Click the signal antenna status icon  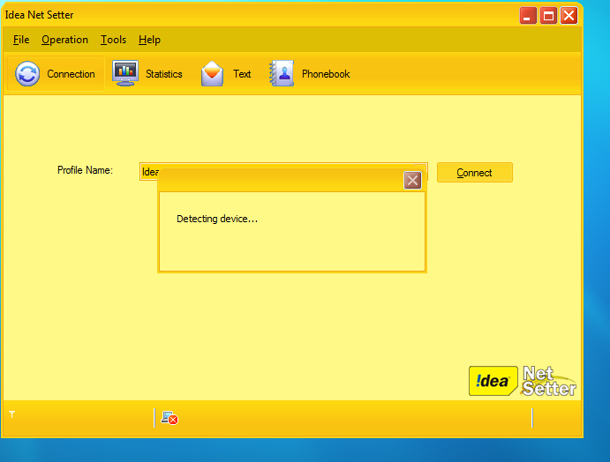(12, 414)
